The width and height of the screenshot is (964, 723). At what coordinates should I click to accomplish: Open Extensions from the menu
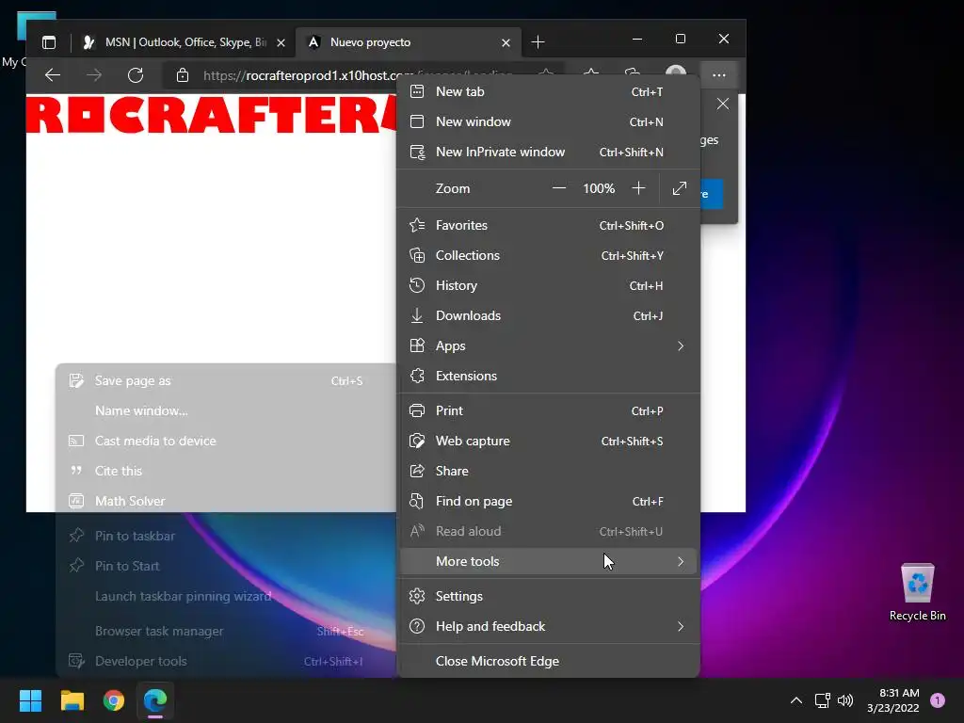pos(549,376)
